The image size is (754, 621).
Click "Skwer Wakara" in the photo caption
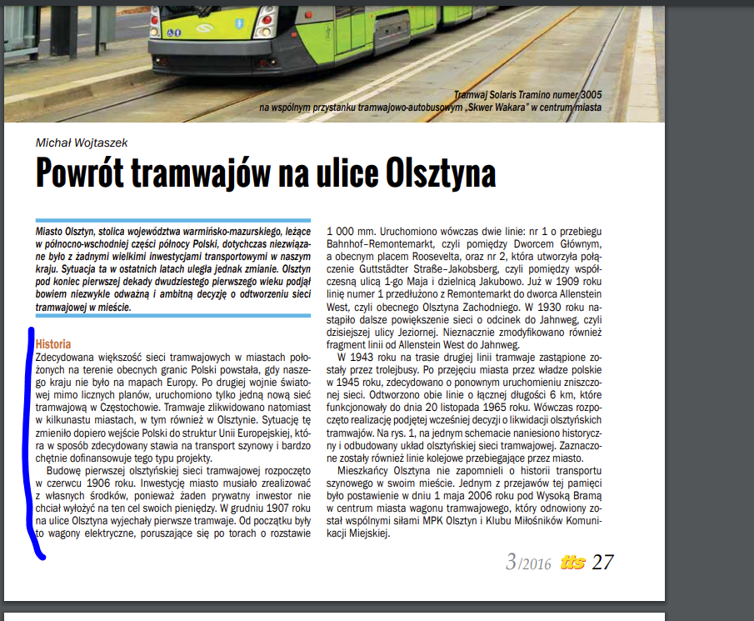497,108
